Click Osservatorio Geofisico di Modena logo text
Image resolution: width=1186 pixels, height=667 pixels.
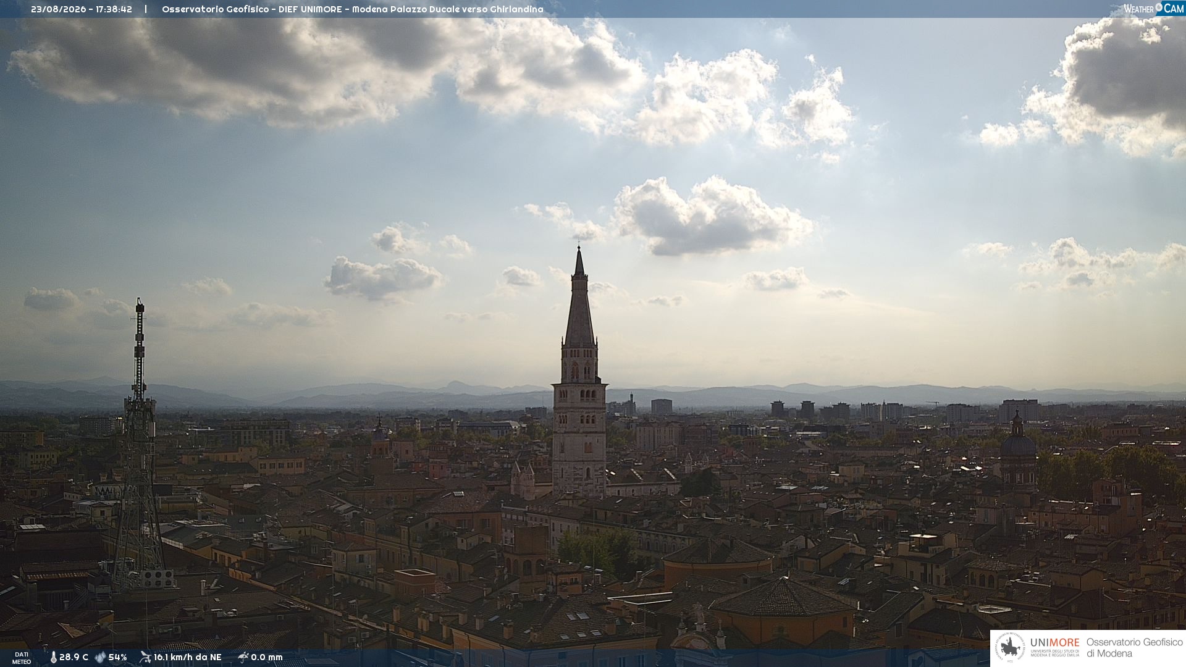tap(1134, 648)
